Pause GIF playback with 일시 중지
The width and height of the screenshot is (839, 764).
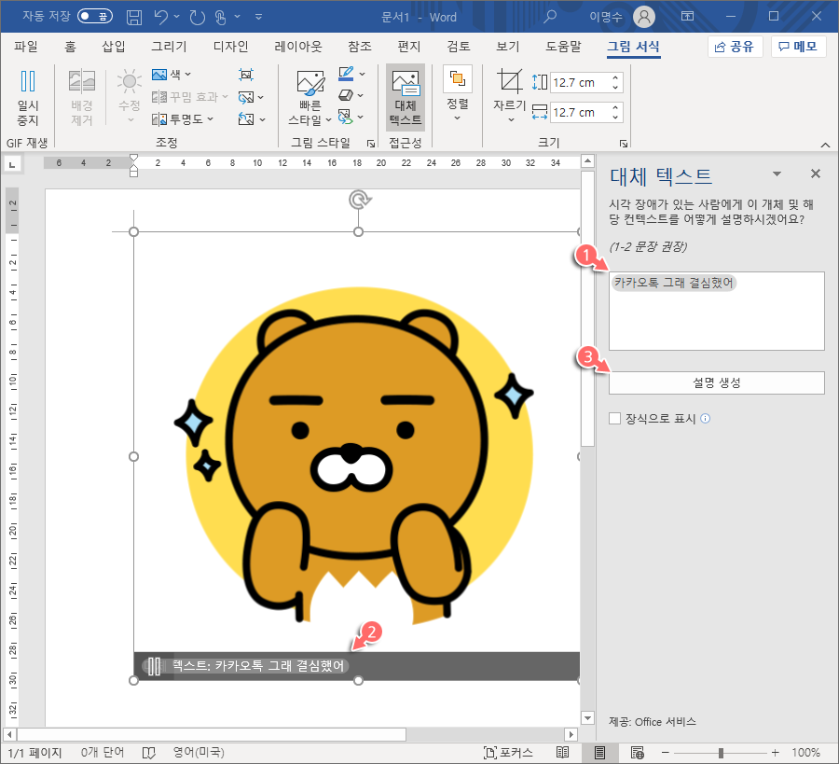[x=27, y=97]
